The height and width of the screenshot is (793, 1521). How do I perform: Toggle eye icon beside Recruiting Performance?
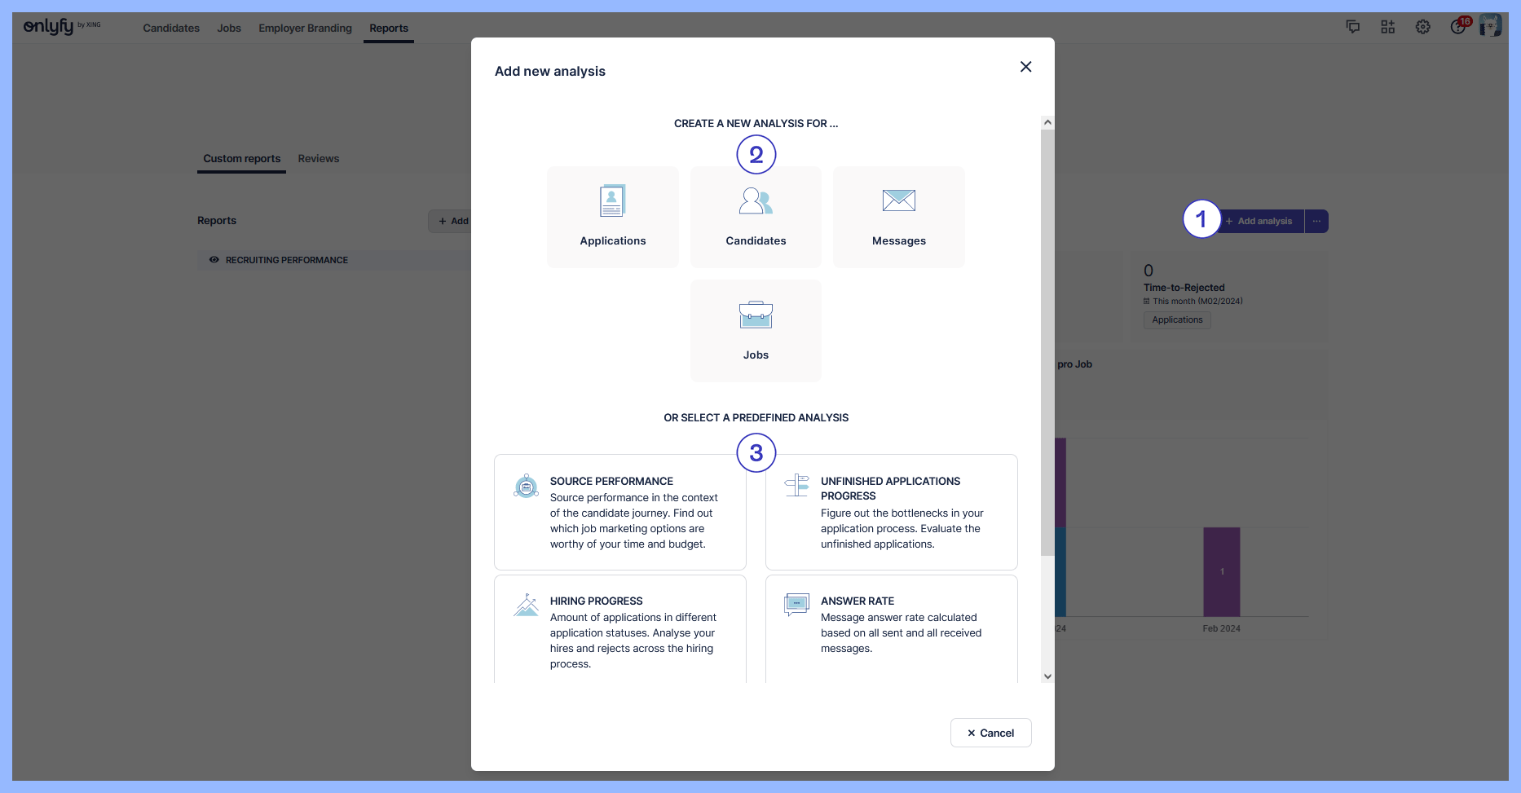[214, 260]
